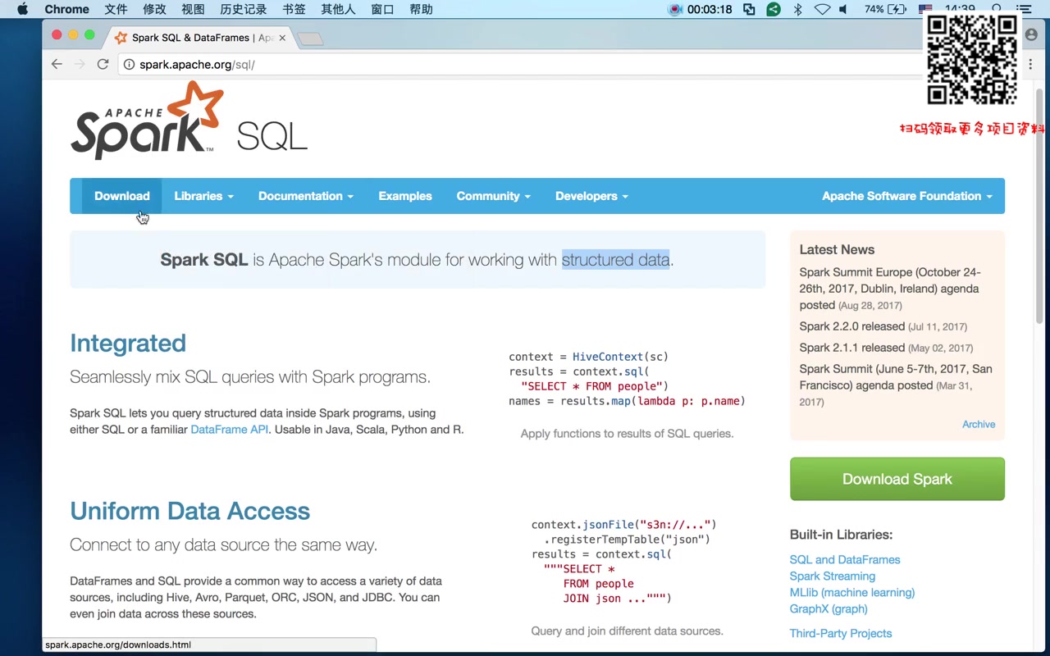Click the volume icon in menu bar
This screenshot has width=1050, height=656.
843,9
